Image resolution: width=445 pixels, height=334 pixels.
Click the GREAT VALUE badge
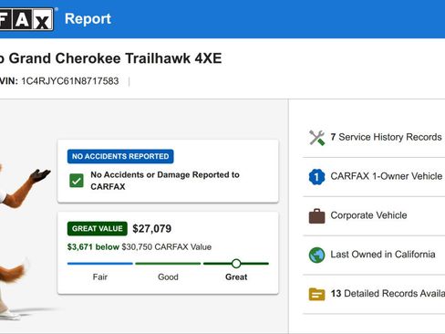98,228
